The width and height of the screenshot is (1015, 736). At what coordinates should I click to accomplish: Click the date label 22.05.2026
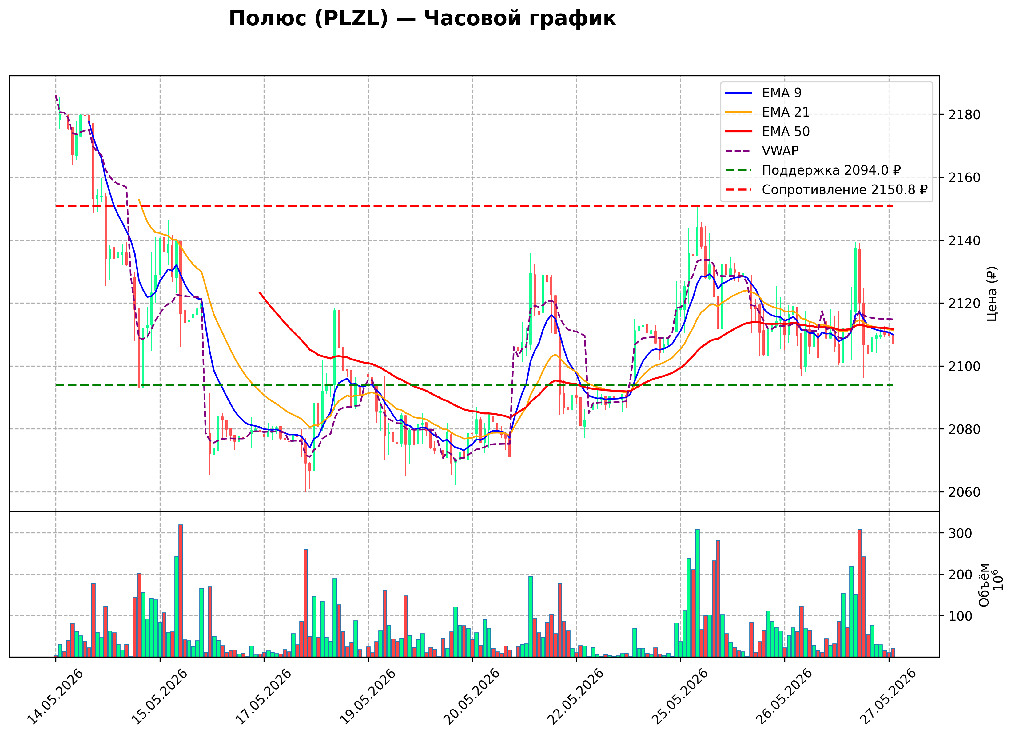point(575,697)
